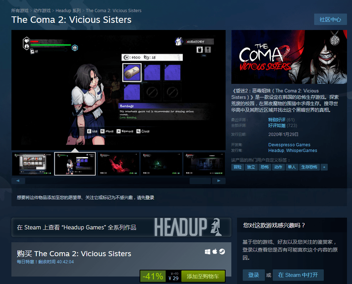352x284 pixels.
Task: Open publisher WhisperGames page
Action: [302, 151]
